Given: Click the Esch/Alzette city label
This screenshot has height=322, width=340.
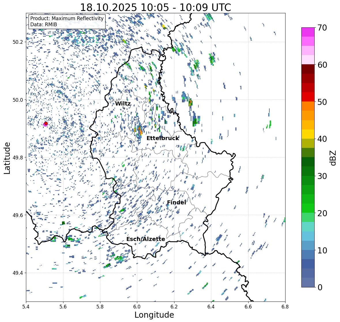Looking at the screenshot, I should [146, 239].
